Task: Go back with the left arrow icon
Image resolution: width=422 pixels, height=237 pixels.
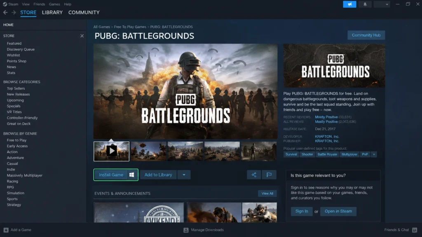Action: (x=5, y=12)
